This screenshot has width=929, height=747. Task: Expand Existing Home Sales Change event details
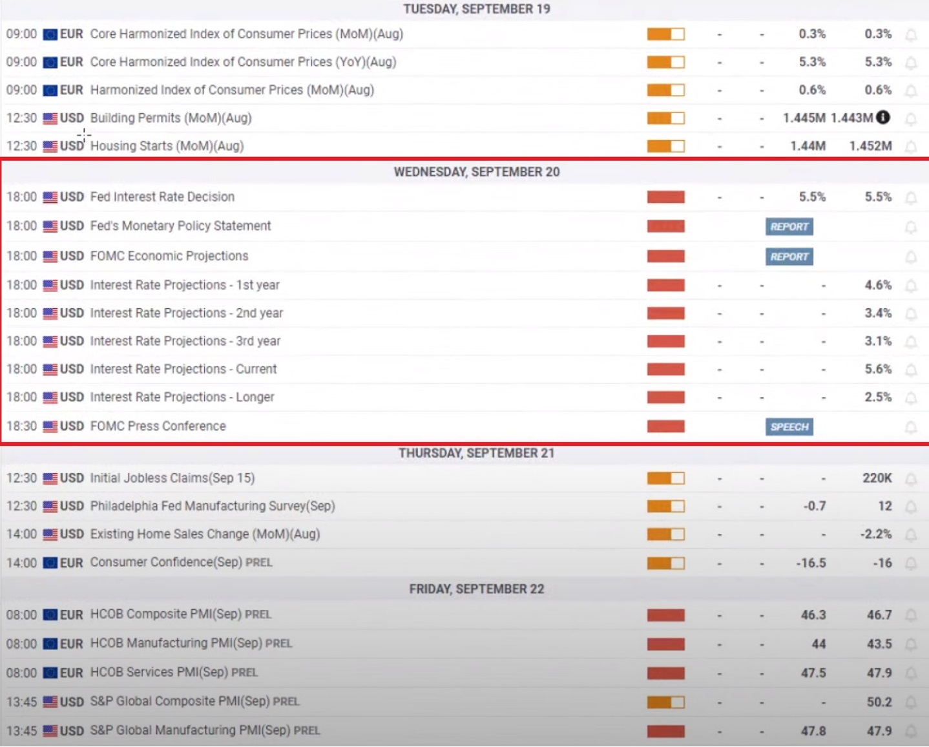pos(205,534)
